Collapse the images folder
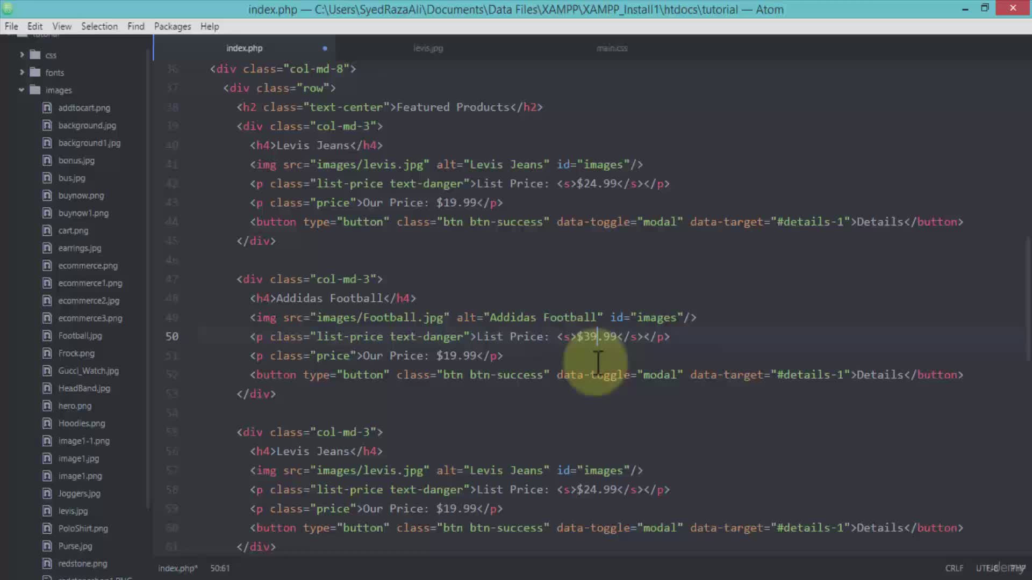This screenshot has width=1032, height=580. [21, 90]
